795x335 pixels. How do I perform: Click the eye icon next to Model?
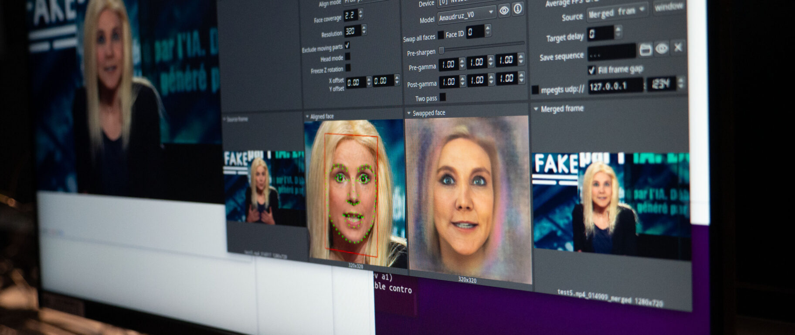tap(504, 10)
